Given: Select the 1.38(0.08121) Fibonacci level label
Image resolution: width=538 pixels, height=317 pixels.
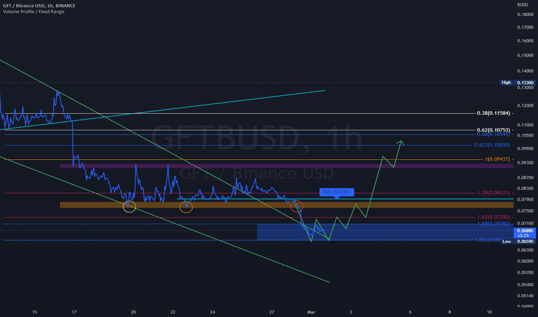Looking at the screenshot, I should point(494,193).
